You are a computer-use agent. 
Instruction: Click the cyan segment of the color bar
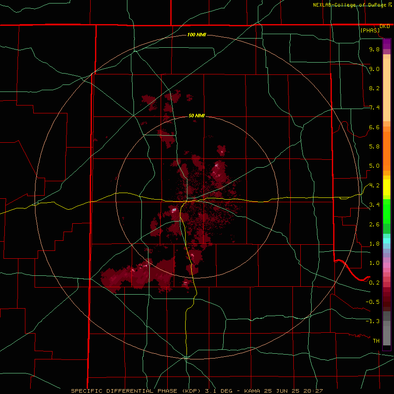pyautogui.click(x=387, y=241)
